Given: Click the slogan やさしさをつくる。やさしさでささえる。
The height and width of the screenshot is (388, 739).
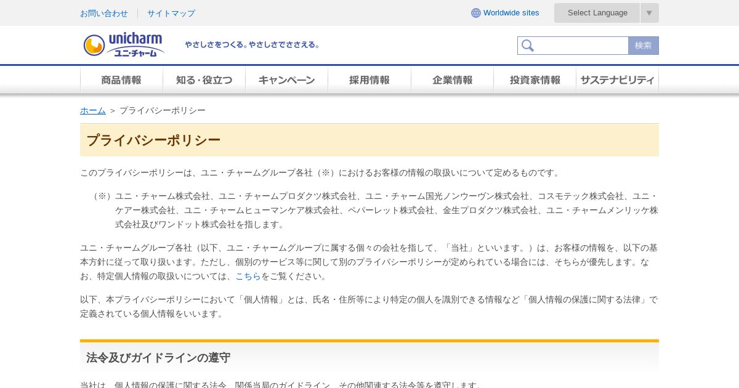Looking at the screenshot, I should (x=252, y=45).
